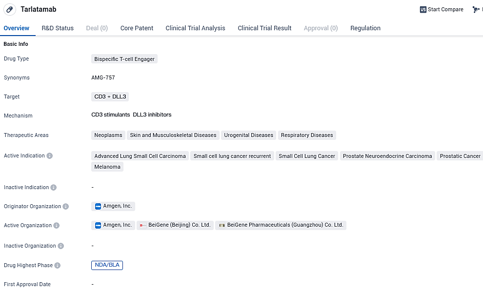Screen dimensions: 483x290
Task: Switch to the R&D Status tab
Action: click(58, 28)
